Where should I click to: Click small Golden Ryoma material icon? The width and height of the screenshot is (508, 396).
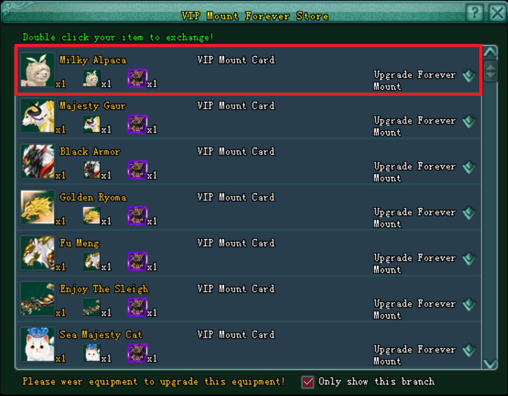[91, 215]
